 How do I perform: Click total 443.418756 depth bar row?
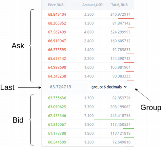(88, 115)
